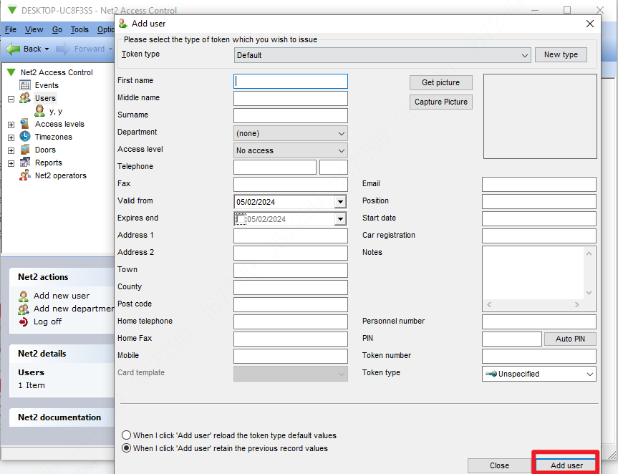Click the Doors icon in tree
This screenshot has height=474, width=618.
(25, 150)
